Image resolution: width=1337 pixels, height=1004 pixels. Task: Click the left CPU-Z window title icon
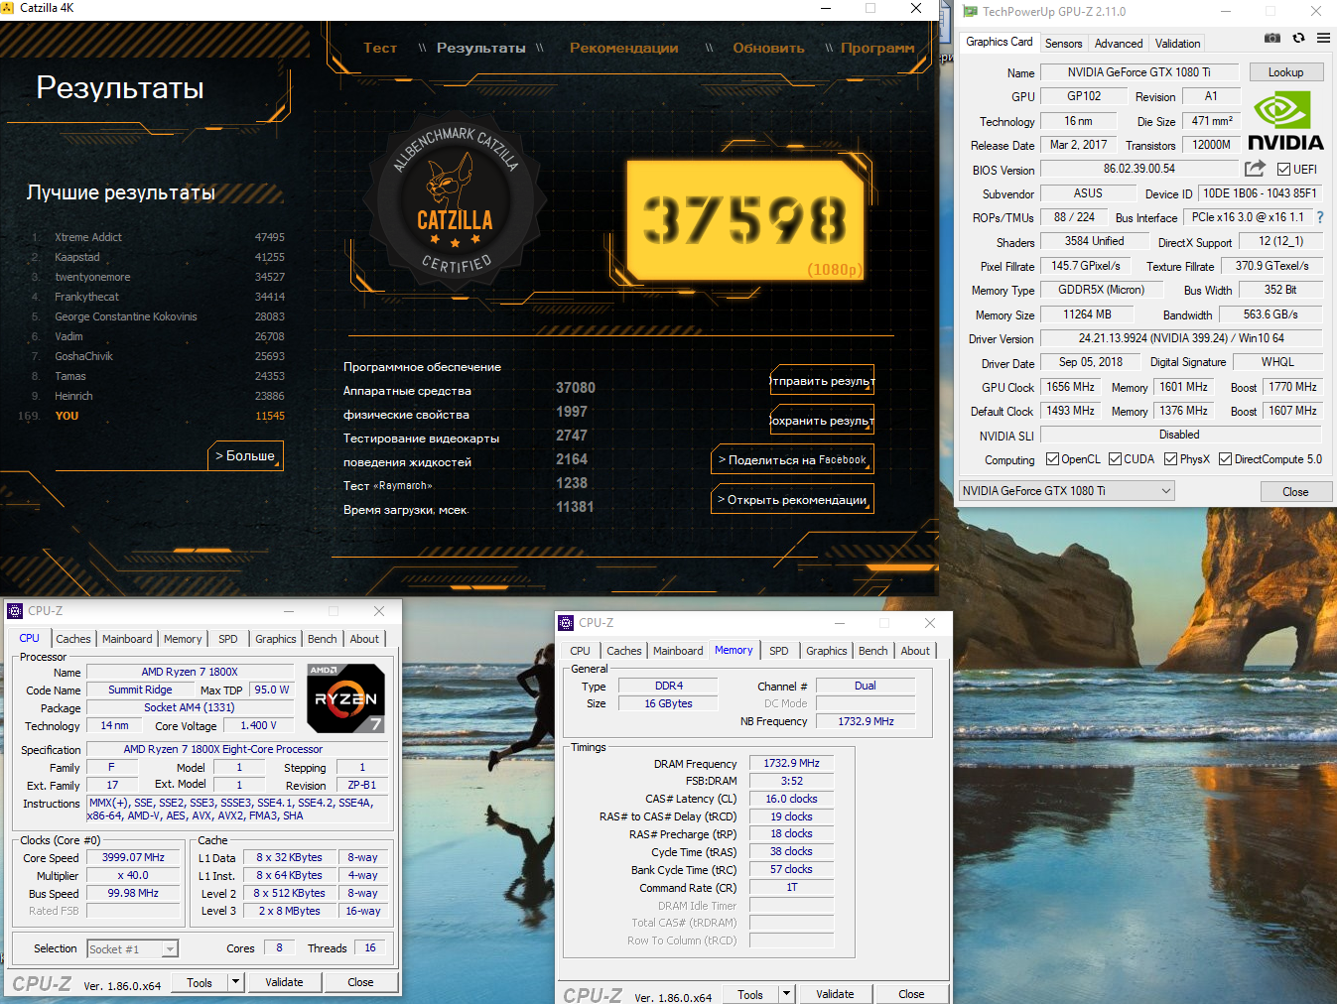pos(15,611)
